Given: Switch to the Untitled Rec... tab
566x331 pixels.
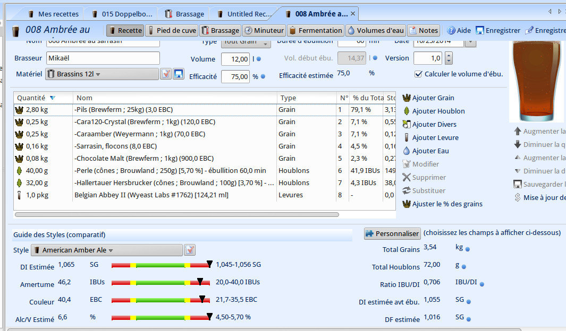Looking at the screenshot, I should tap(244, 14).
